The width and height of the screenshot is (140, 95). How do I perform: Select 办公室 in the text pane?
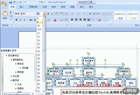coord(16,76)
